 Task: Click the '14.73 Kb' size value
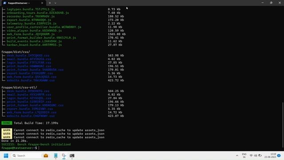tap(115, 77)
